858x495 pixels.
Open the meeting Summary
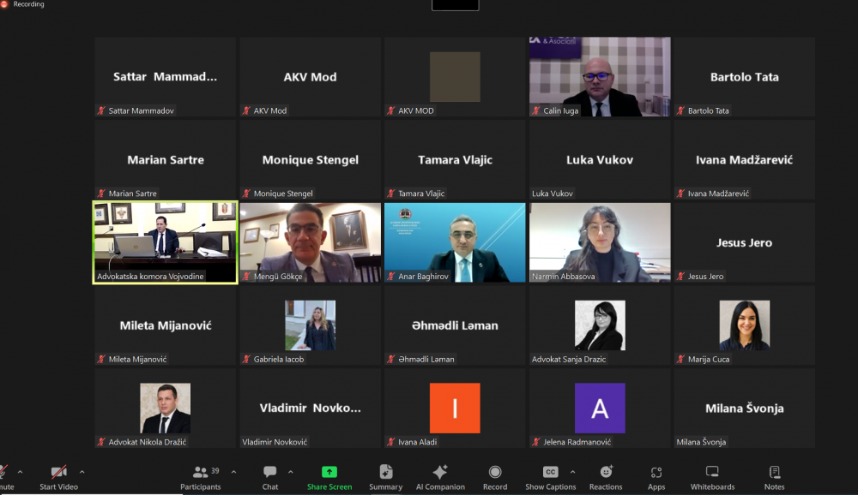(385, 476)
